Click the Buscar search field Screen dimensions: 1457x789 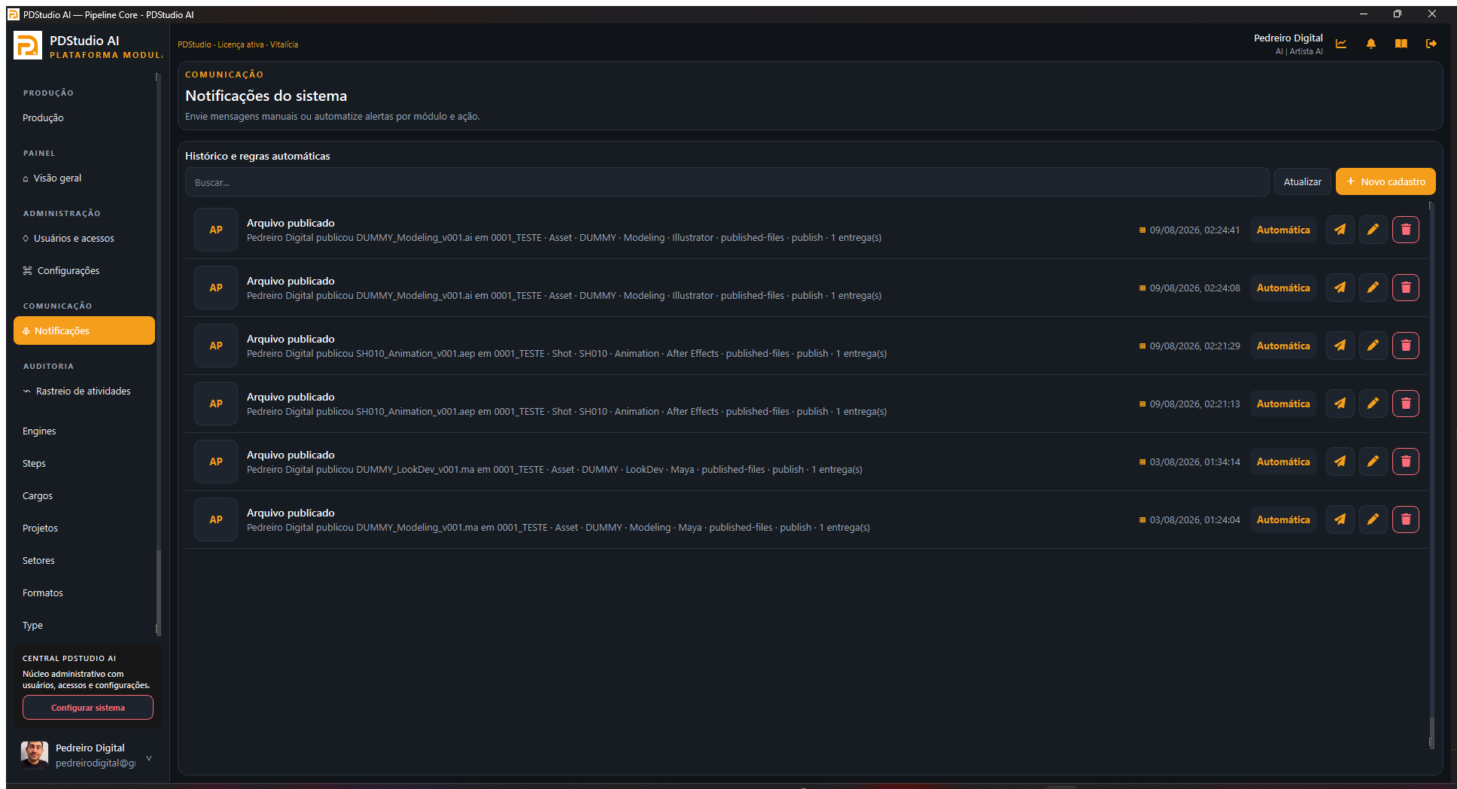727,182
